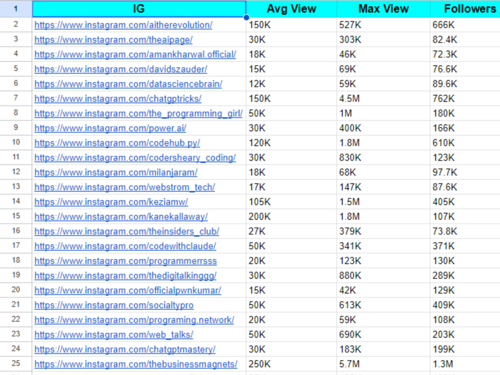
Task: Open the chatgptmastery Instagram link
Action: coord(125,349)
